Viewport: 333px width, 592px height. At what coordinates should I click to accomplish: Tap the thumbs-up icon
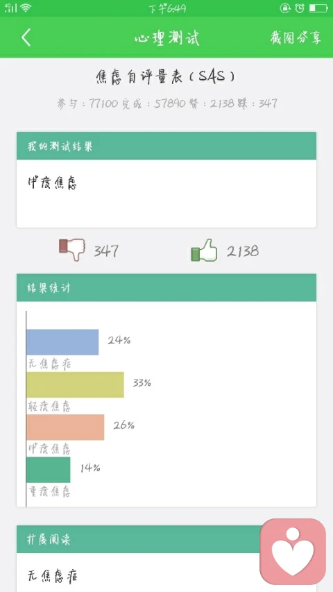tap(204, 251)
